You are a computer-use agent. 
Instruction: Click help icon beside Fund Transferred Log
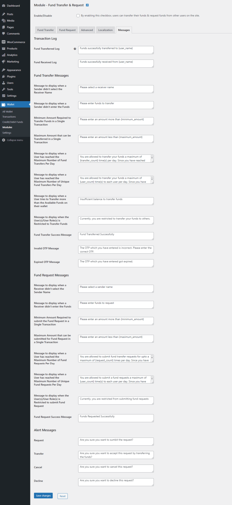[75, 49]
